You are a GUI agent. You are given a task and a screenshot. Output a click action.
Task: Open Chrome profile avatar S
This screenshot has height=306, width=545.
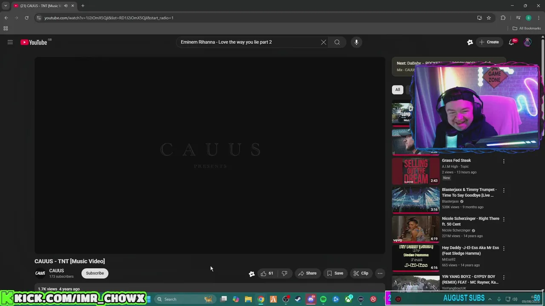click(528, 18)
